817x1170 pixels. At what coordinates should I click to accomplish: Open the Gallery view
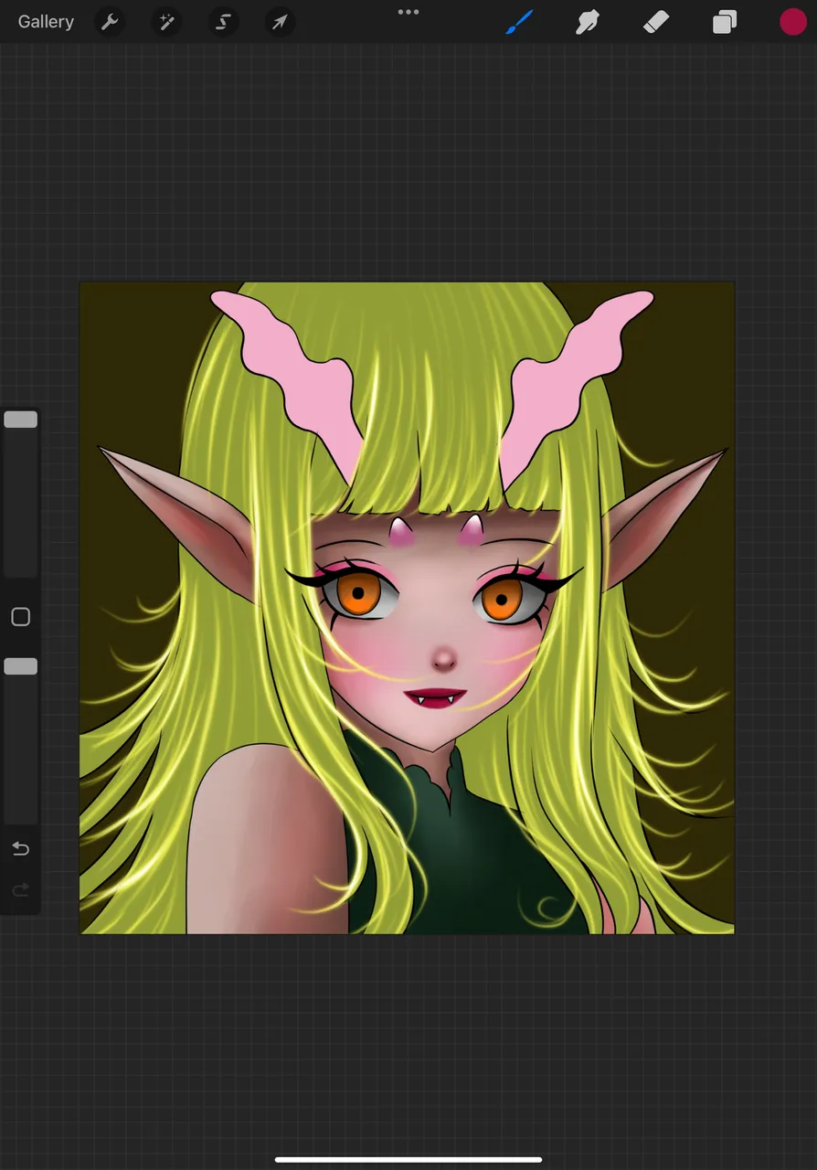coord(46,22)
